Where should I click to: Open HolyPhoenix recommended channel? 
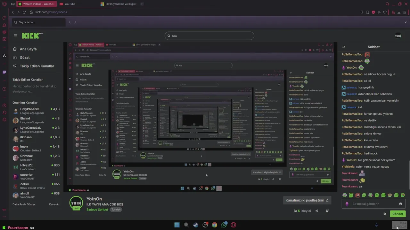coord(36,111)
